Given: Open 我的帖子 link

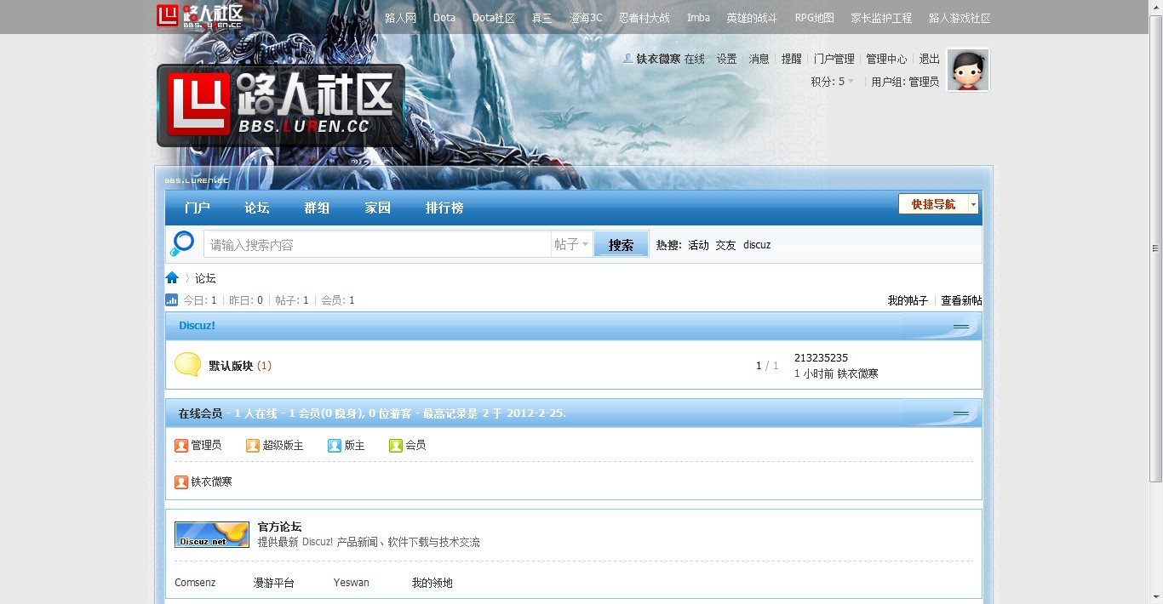Looking at the screenshot, I should click(908, 300).
